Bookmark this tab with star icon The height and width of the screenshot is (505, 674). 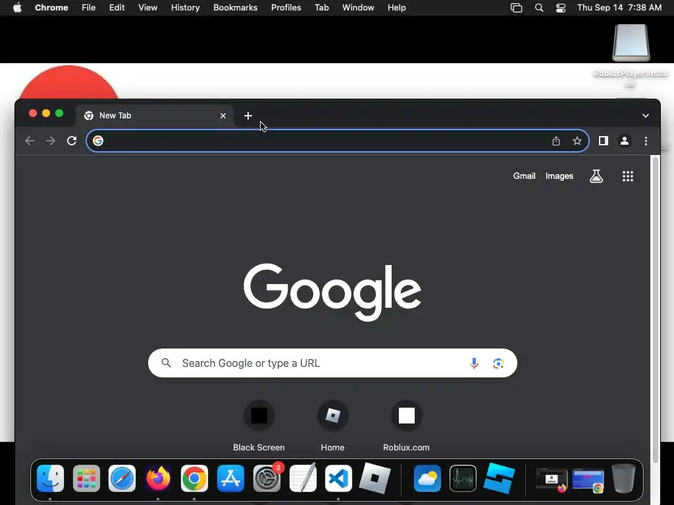(577, 141)
